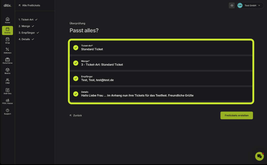Screen dimensions: 267x165
Task: Click Freitickets erstellen button
Action: point(236,115)
